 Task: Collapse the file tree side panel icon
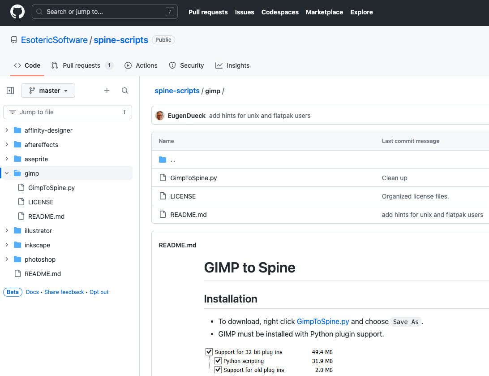pos(10,91)
